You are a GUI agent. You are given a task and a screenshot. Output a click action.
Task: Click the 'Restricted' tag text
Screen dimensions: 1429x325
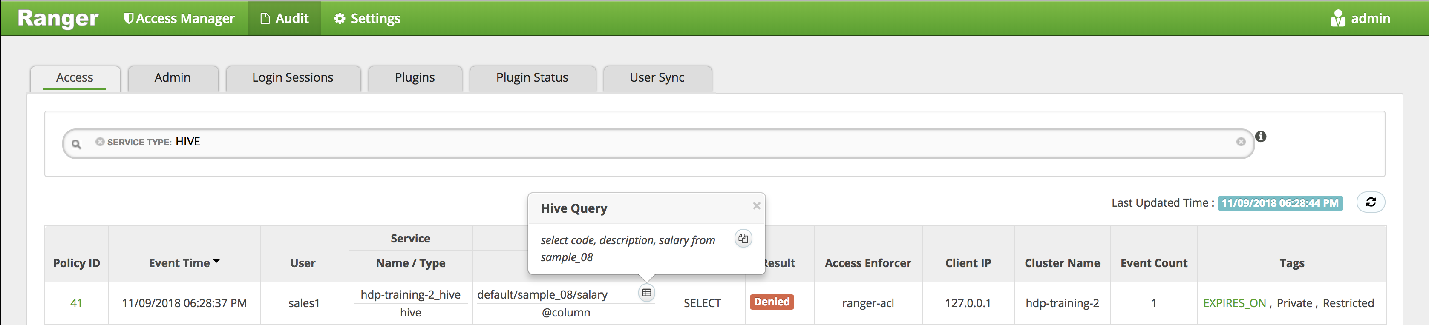(1348, 303)
